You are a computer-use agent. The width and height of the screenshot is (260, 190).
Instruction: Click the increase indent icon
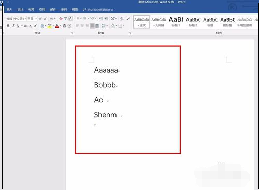click(x=106, y=18)
